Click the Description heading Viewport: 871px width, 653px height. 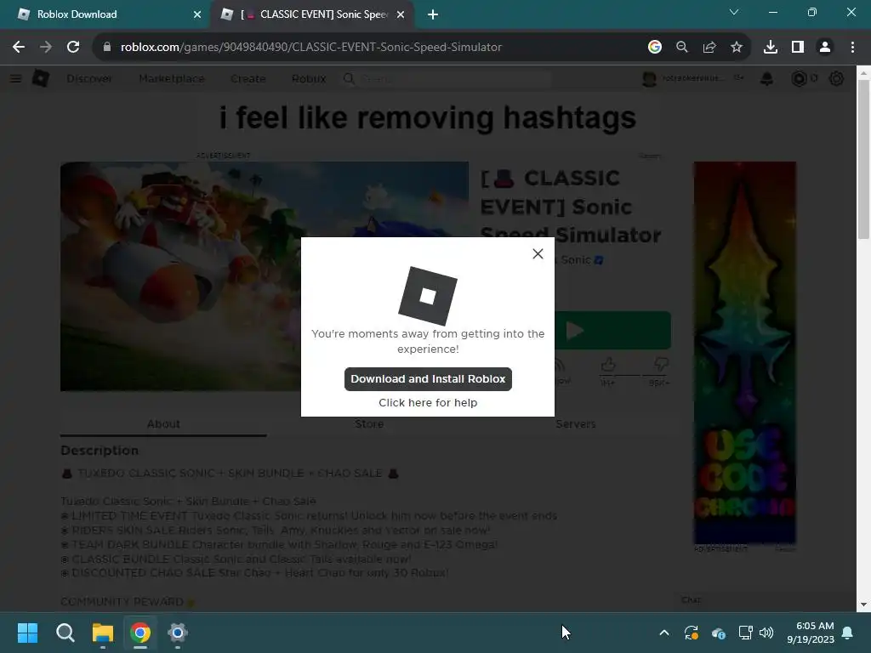[x=100, y=451]
